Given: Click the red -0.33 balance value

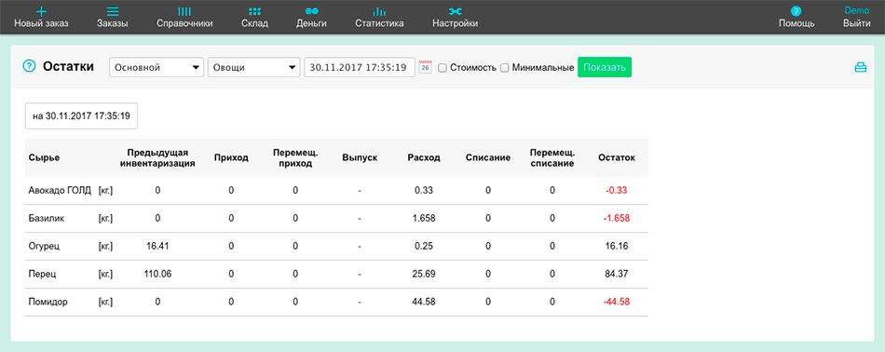Looking at the screenshot, I should 617,191.
